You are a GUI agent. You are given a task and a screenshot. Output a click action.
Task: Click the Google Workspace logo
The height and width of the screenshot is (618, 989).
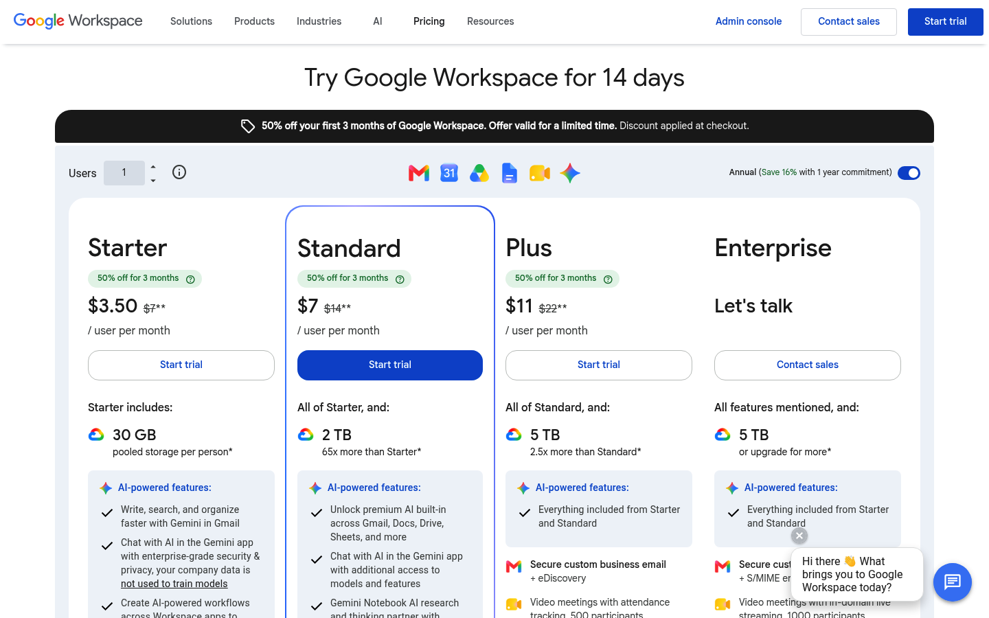(78, 21)
